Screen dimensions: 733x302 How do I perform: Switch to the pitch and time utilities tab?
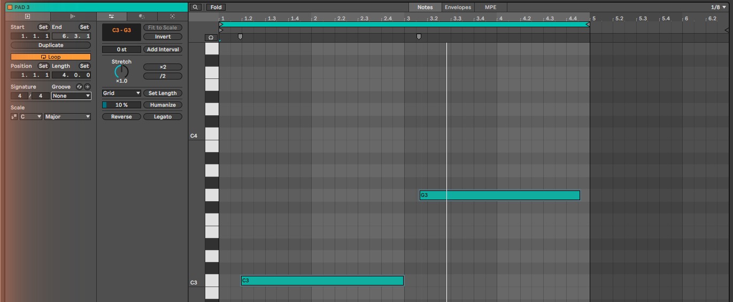(x=111, y=17)
